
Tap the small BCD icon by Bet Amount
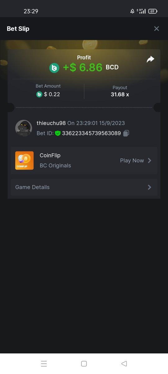point(39,94)
